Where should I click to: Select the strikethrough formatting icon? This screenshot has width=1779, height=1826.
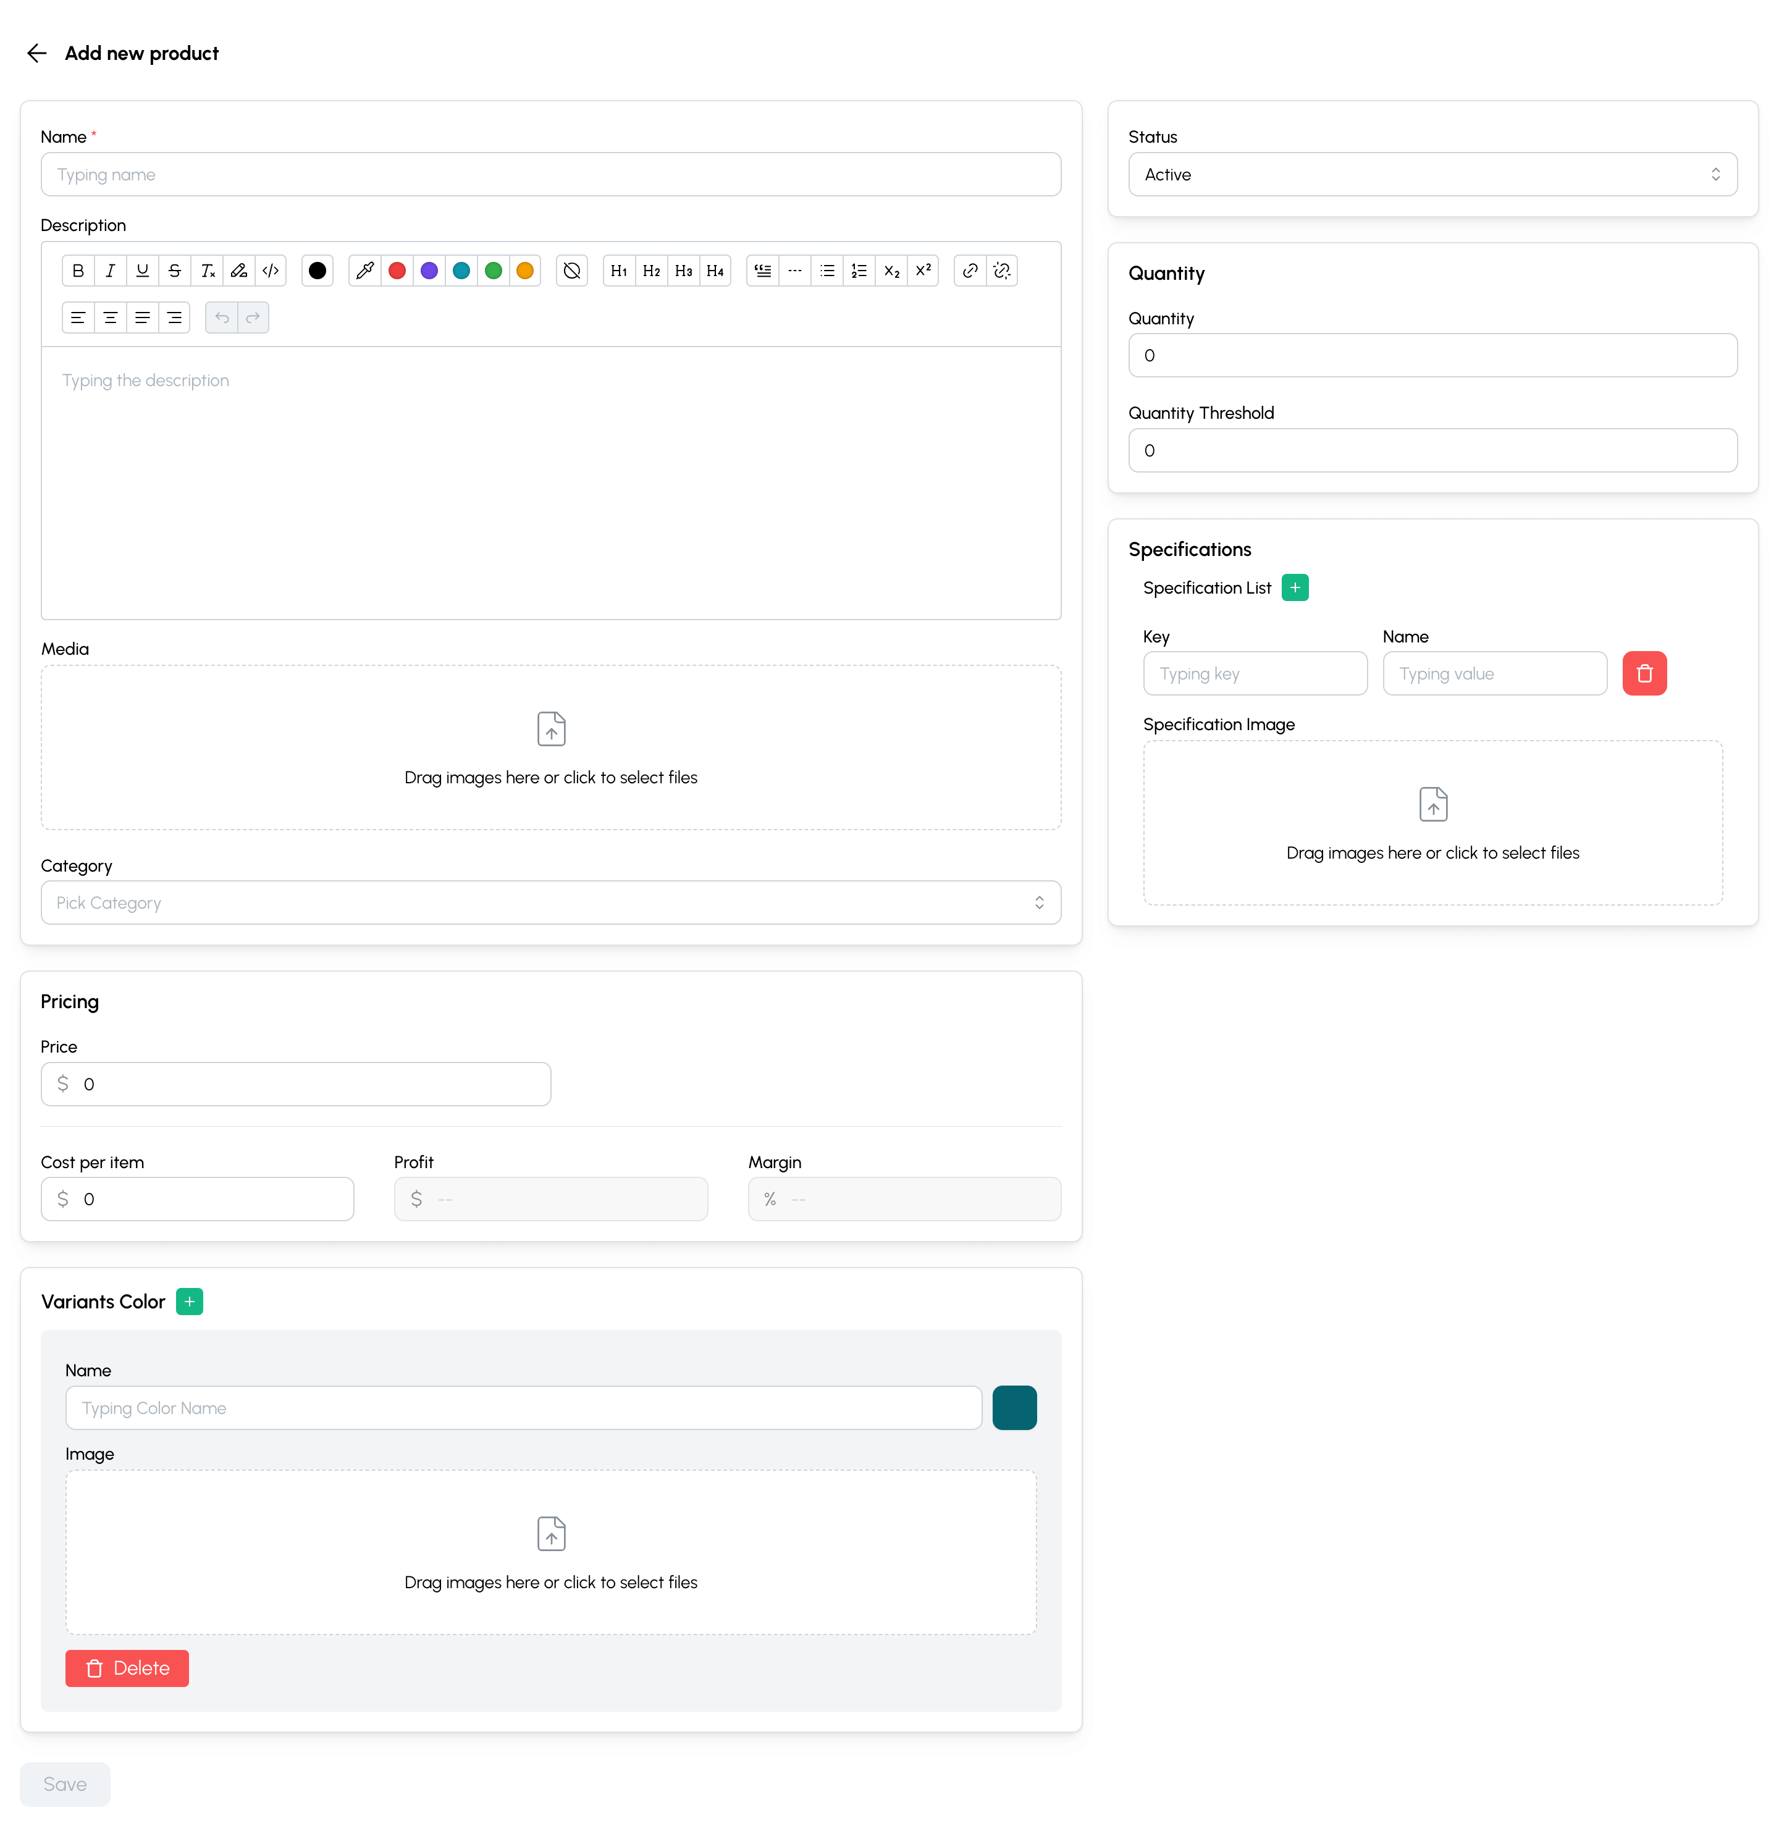pyautogui.click(x=175, y=270)
